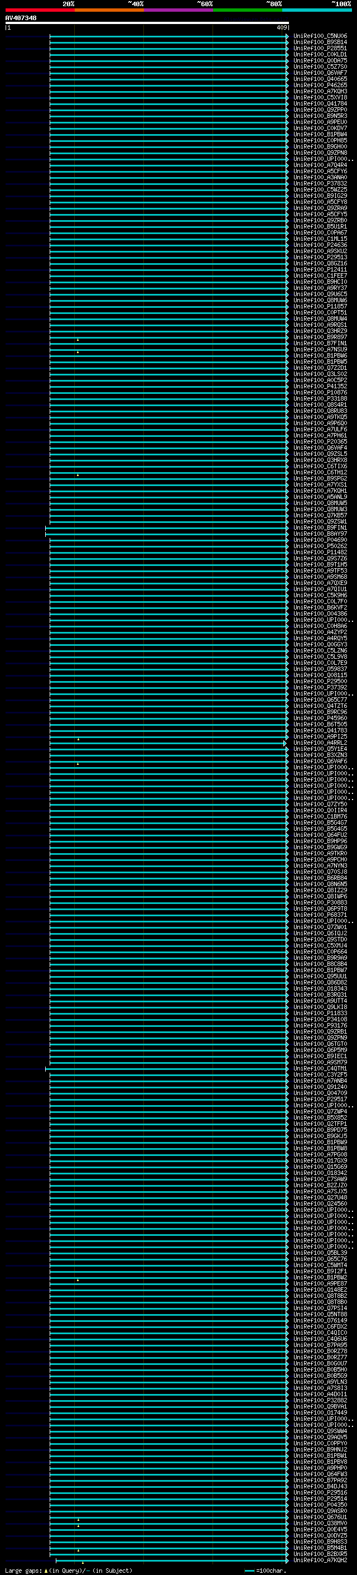Click the UniRef100_P04690 label
The image size is (357, 1575).
(x=320, y=540)
